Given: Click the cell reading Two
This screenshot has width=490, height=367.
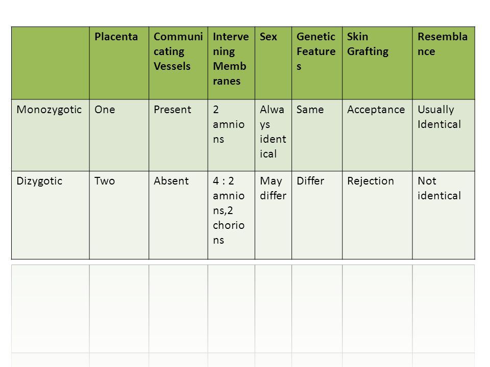Looking at the screenshot, I should pyautogui.click(x=119, y=215).
